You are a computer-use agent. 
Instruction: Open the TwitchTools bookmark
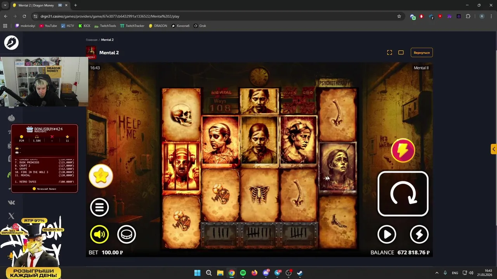point(105,26)
